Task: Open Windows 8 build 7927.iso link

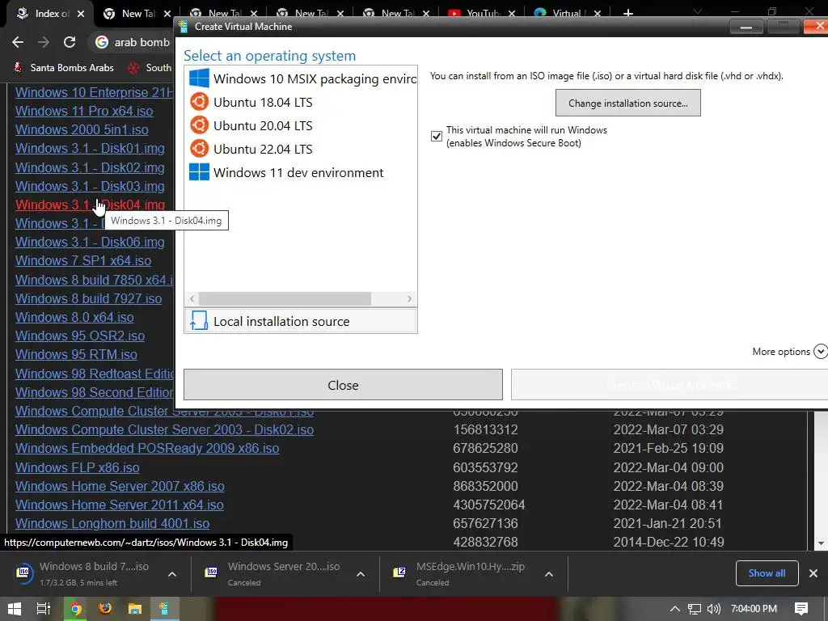Action: click(x=88, y=299)
